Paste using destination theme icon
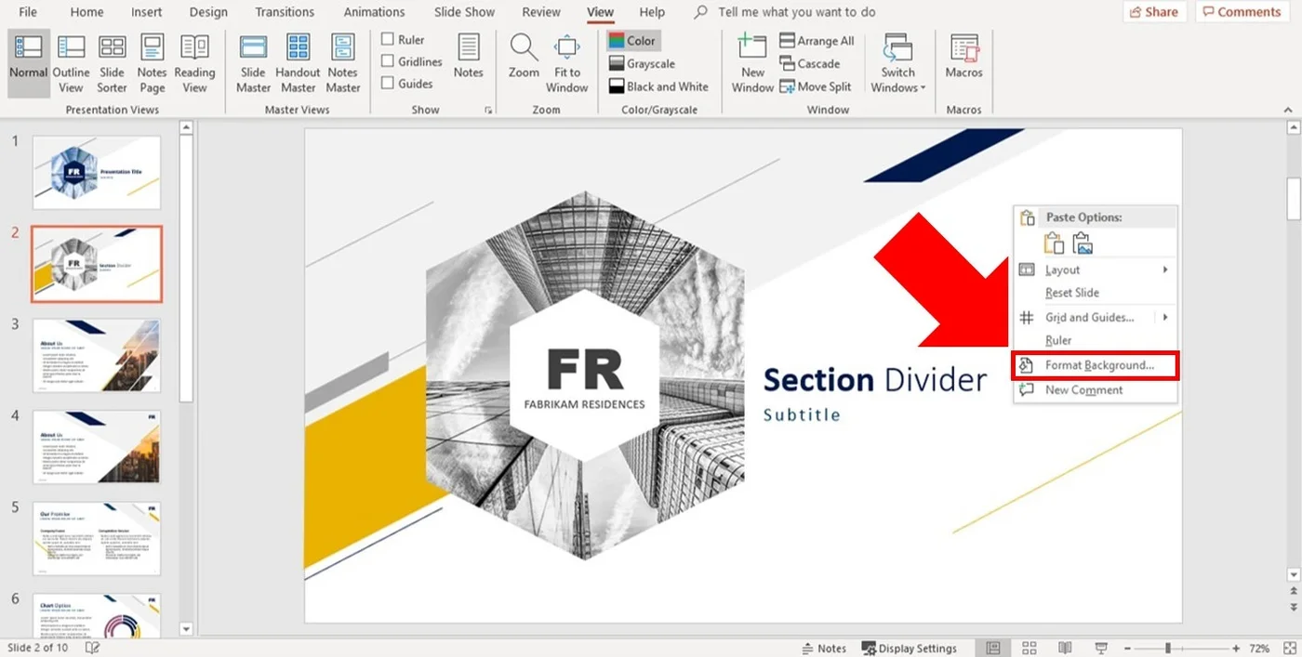The height and width of the screenshot is (657, 1302). pos(1054,243)
